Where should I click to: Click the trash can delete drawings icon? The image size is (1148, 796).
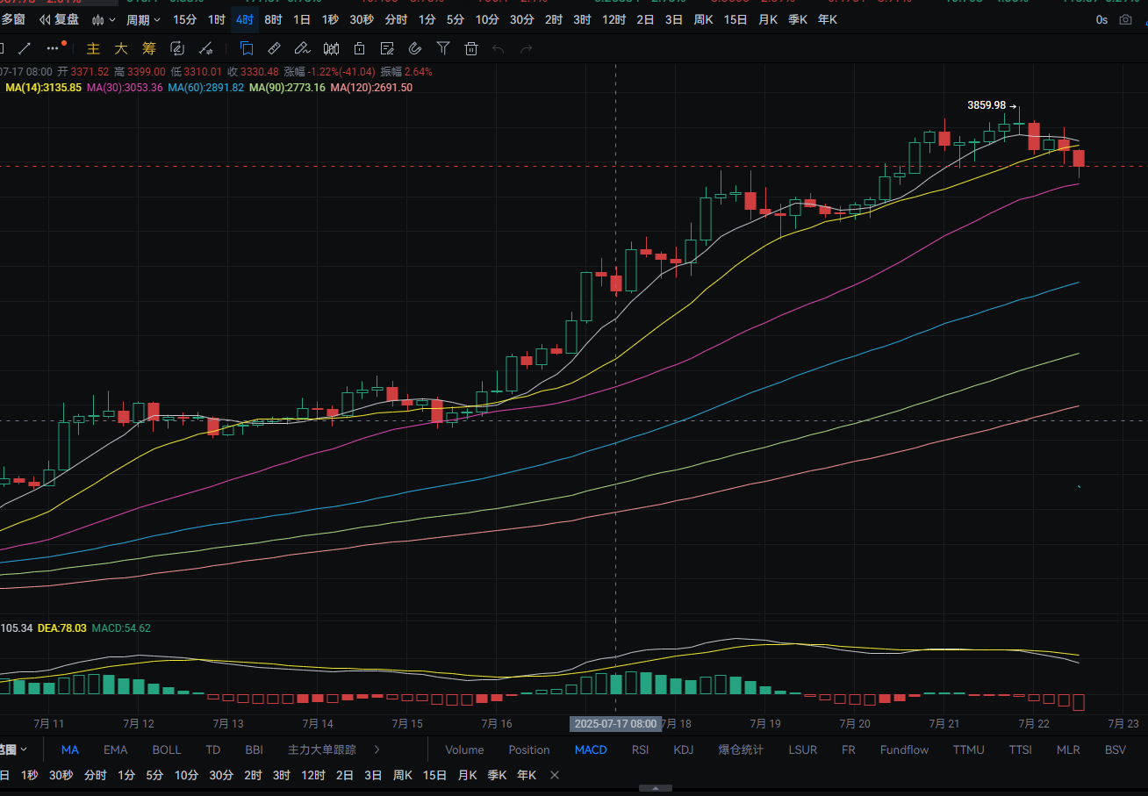point(471,48)
